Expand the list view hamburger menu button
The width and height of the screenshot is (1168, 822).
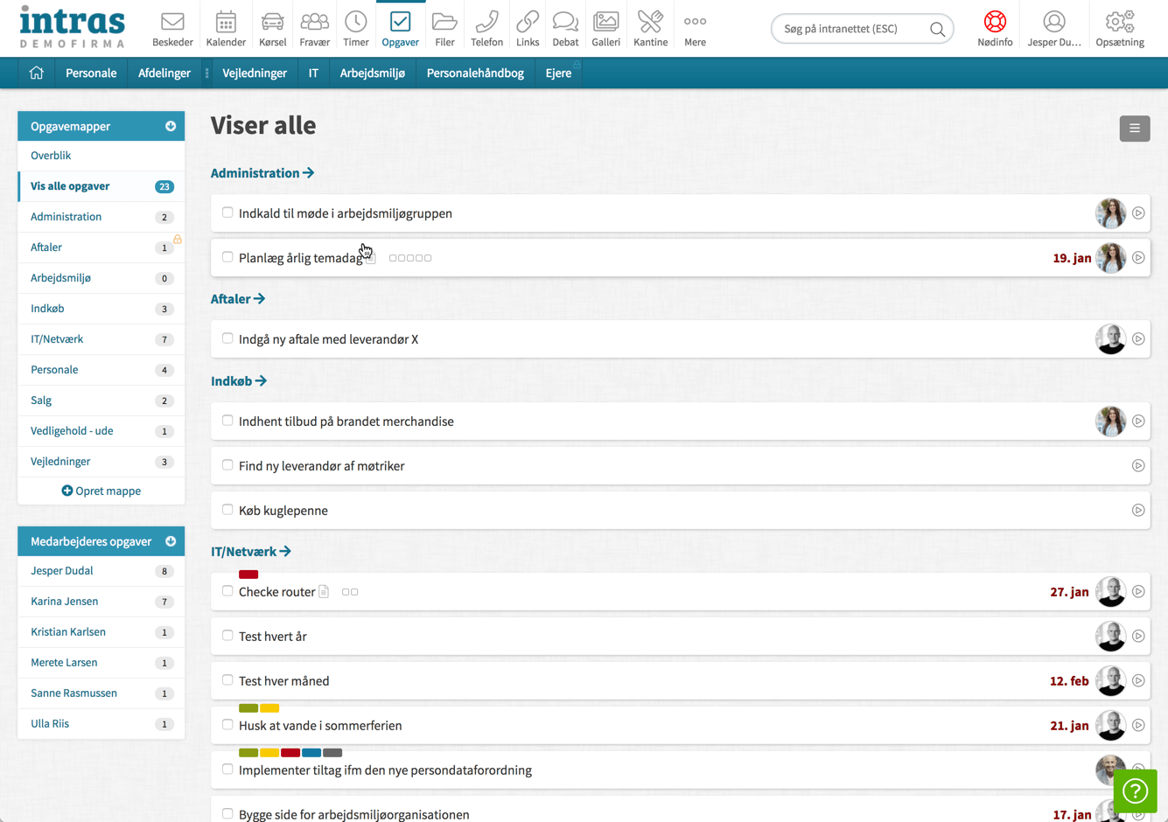1134,129
